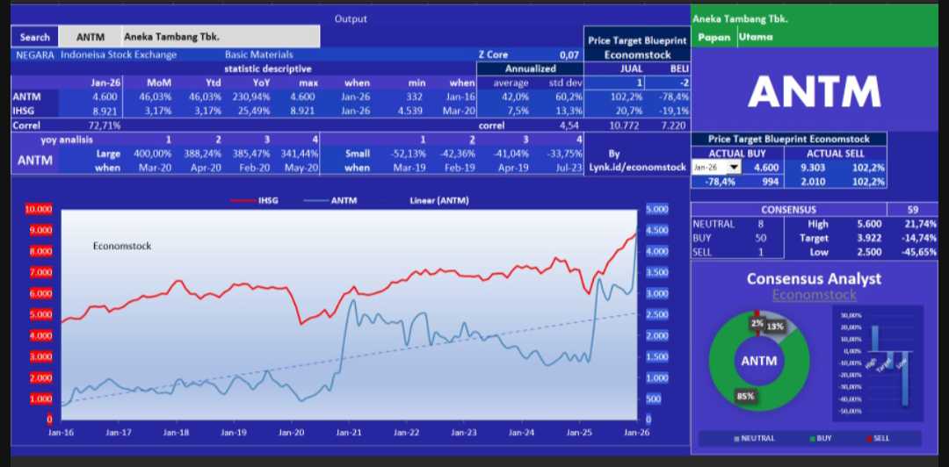Click the 994 actual buy value

[771, 182]
